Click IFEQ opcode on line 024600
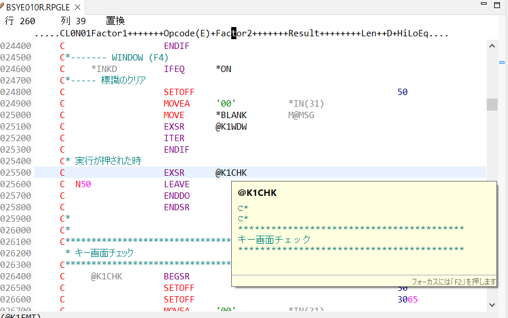The width and height of the screenshot is (508, 318). (174, 69)
